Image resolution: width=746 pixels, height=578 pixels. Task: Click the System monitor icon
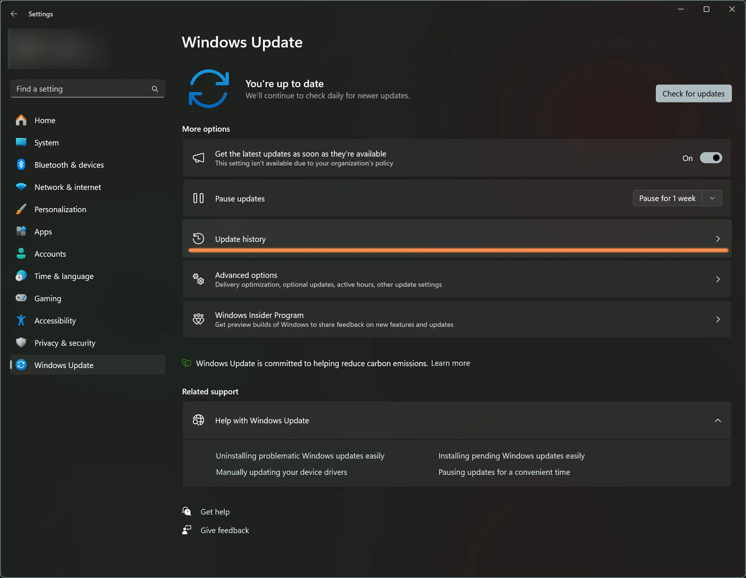pyautogui.click(x=21, y=142)
